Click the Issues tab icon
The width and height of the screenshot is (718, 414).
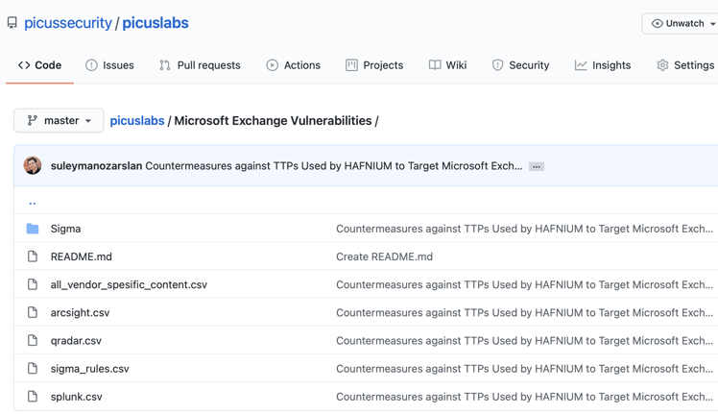click(91, 65)
